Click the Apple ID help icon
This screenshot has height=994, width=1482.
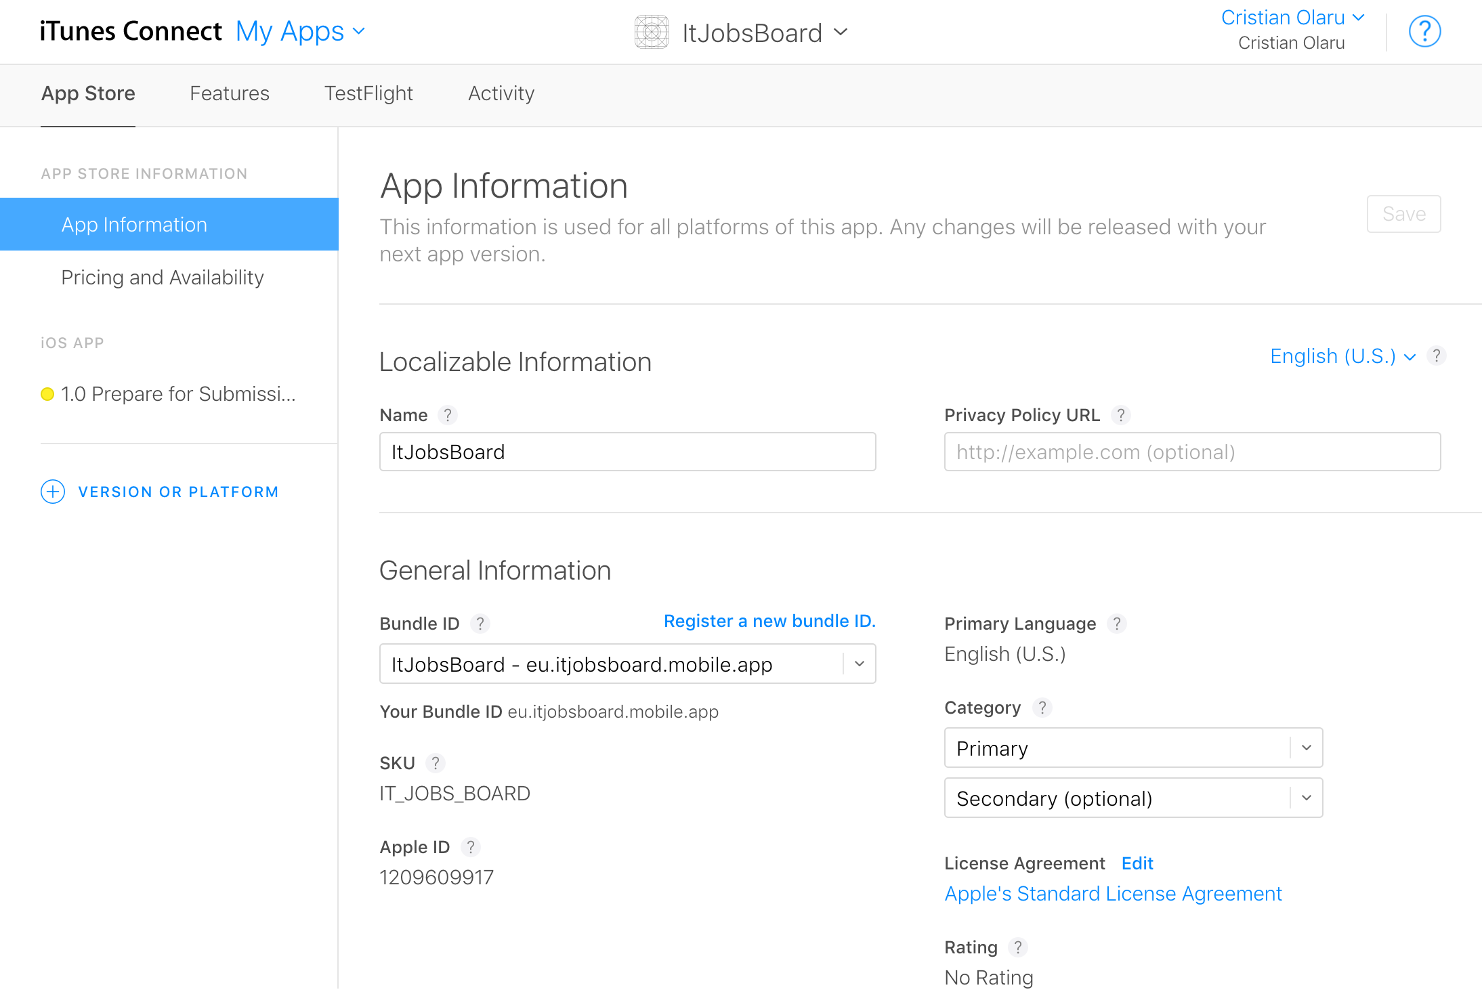click(x=471, y=846)
